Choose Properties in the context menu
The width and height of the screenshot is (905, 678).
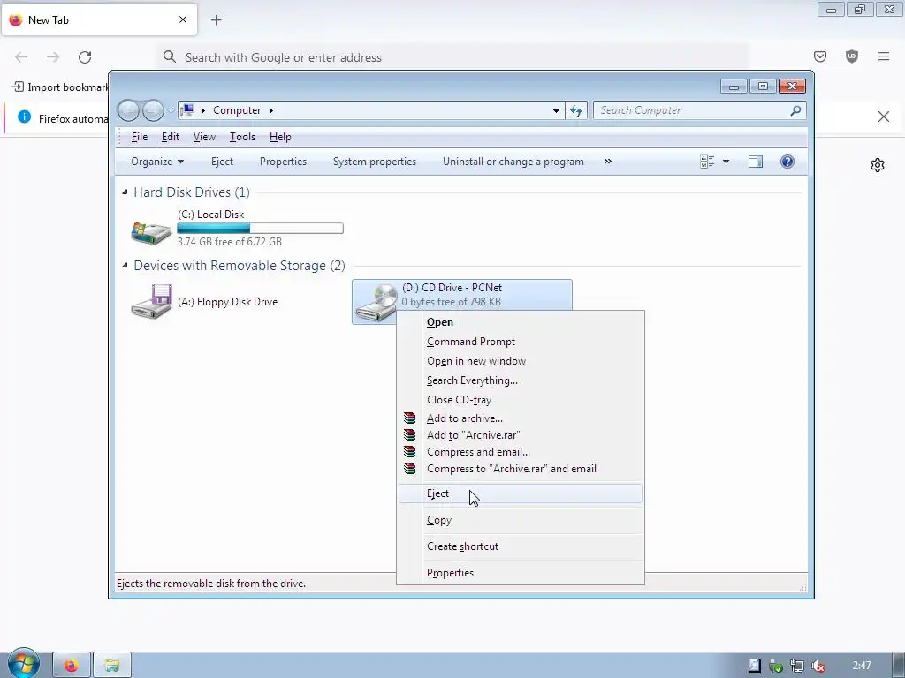520,573
